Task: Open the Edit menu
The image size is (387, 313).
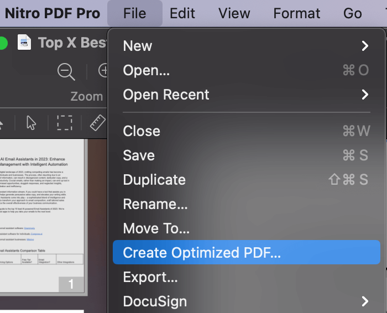Action: click(182, 13)
